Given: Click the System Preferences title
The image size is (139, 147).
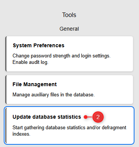Looking at the screenshot, I should pos(39,46).
